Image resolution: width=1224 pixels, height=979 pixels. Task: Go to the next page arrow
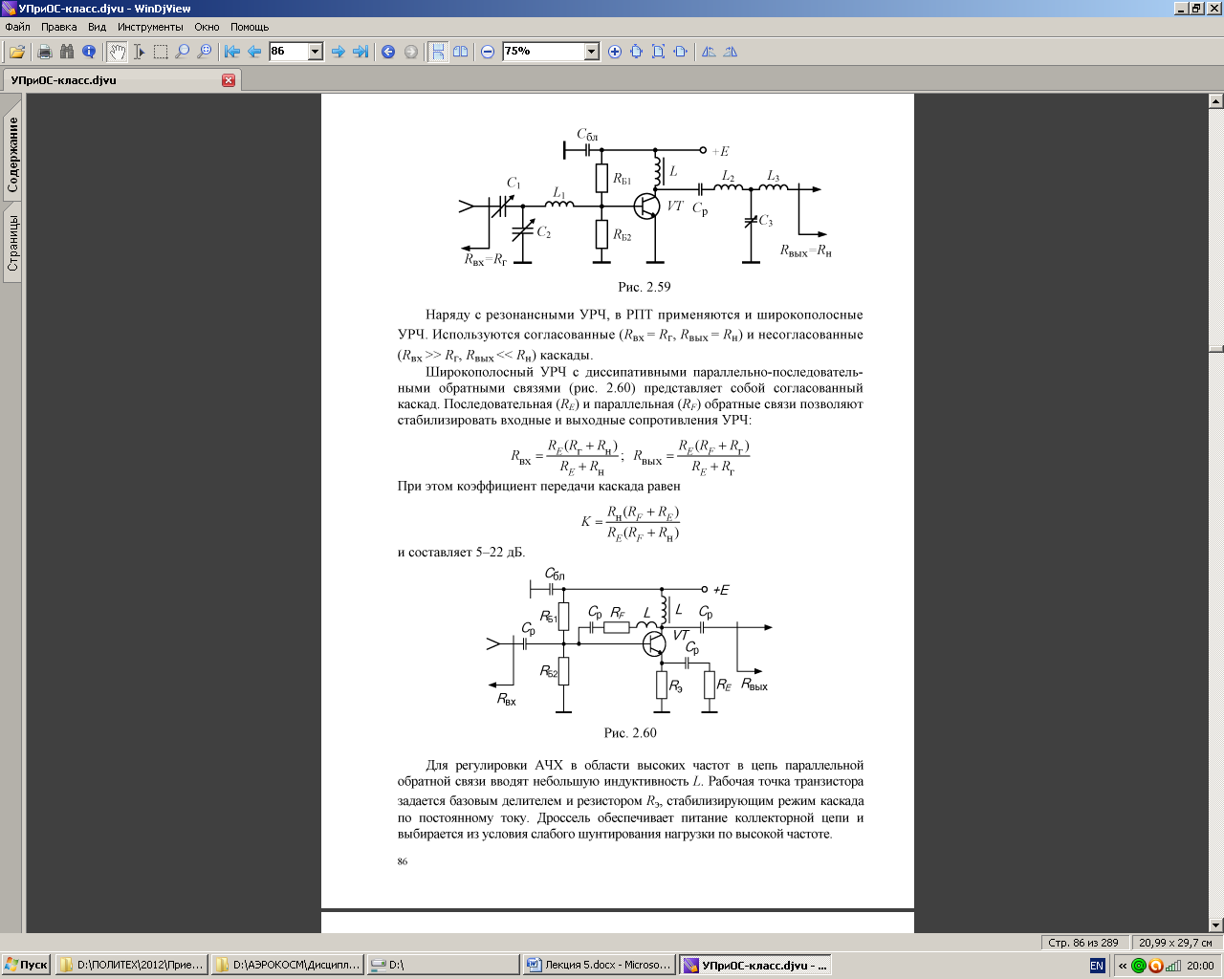pos(338,52)
